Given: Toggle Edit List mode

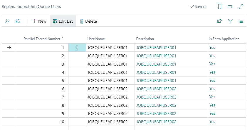Looking at the screenshot, I should coord(63,21).
